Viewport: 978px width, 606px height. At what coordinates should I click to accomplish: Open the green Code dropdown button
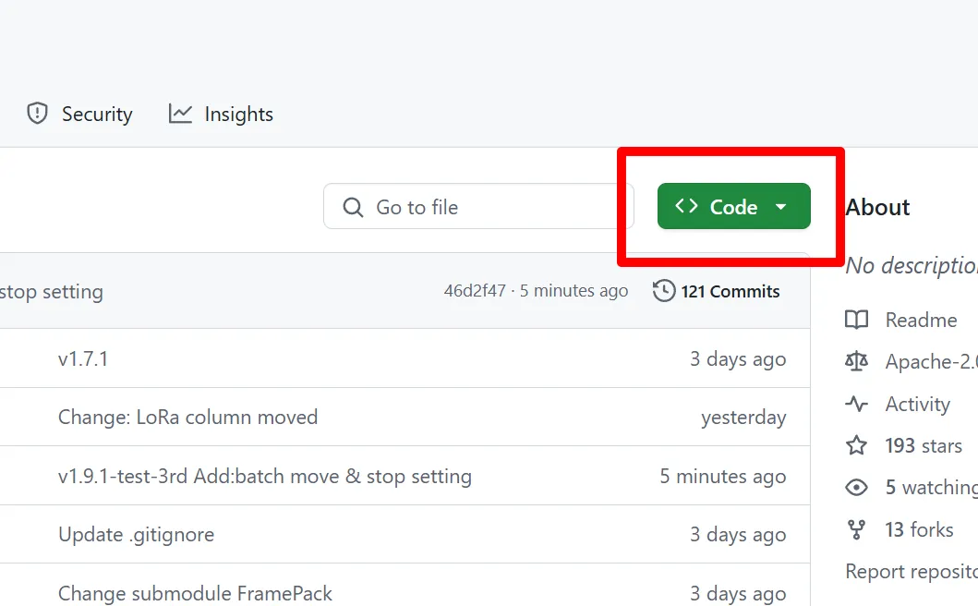pyautogui.click(x=733, y=207)
